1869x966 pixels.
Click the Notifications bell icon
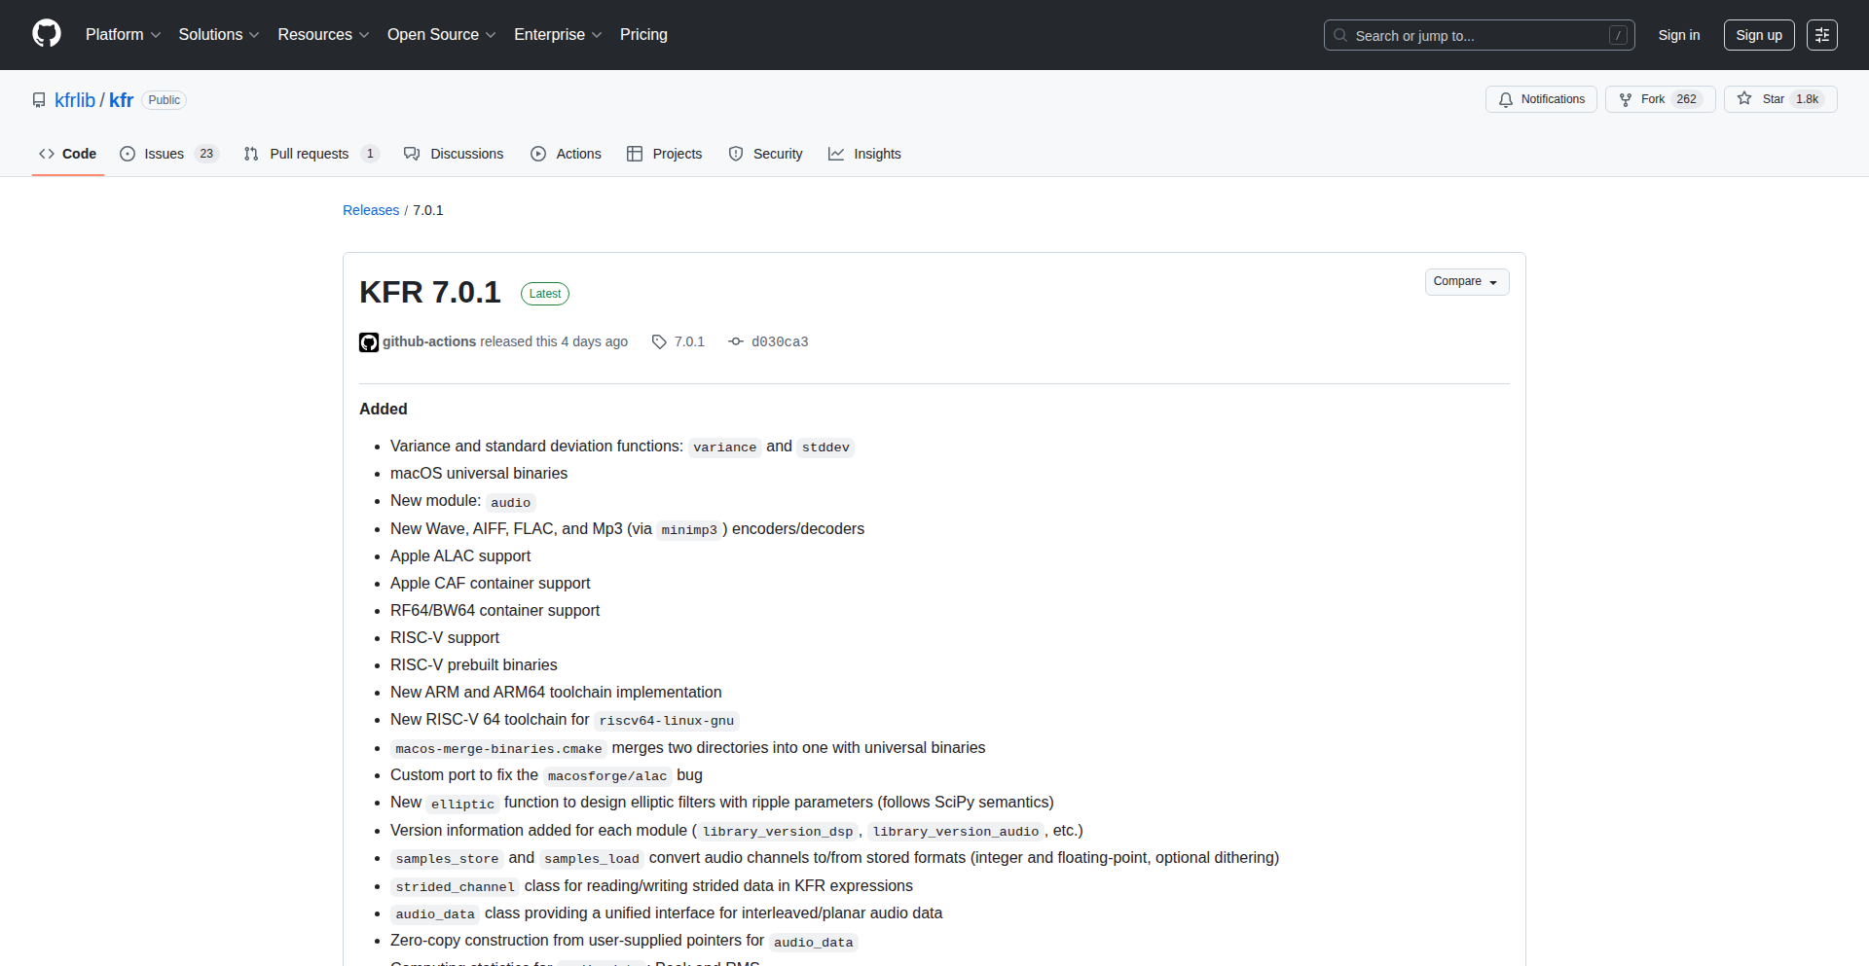pyautogui.click(x=1506, y=99)
